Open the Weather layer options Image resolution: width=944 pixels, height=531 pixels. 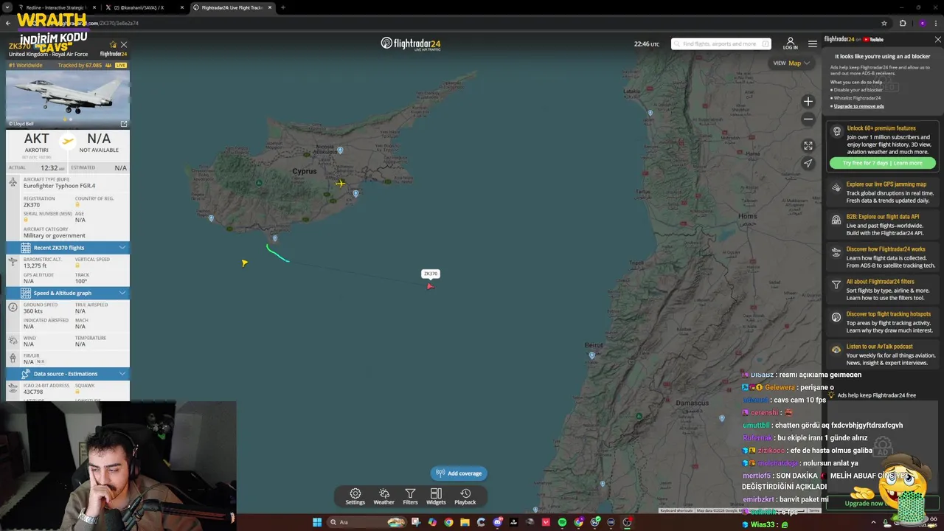pyautogui.click(x=383, y=496)
